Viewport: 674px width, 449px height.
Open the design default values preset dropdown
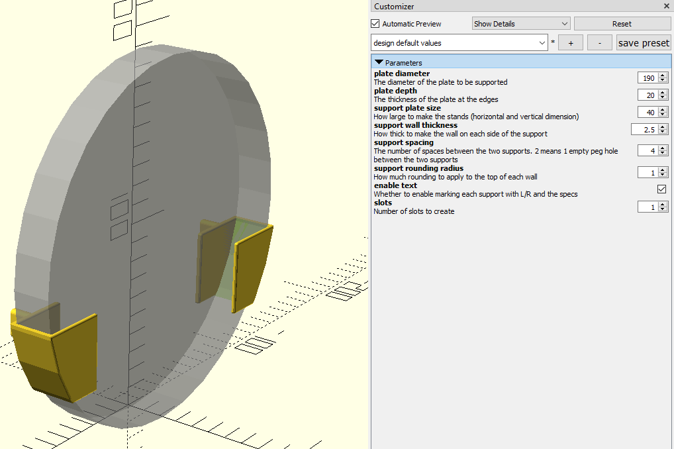[459, 42]
